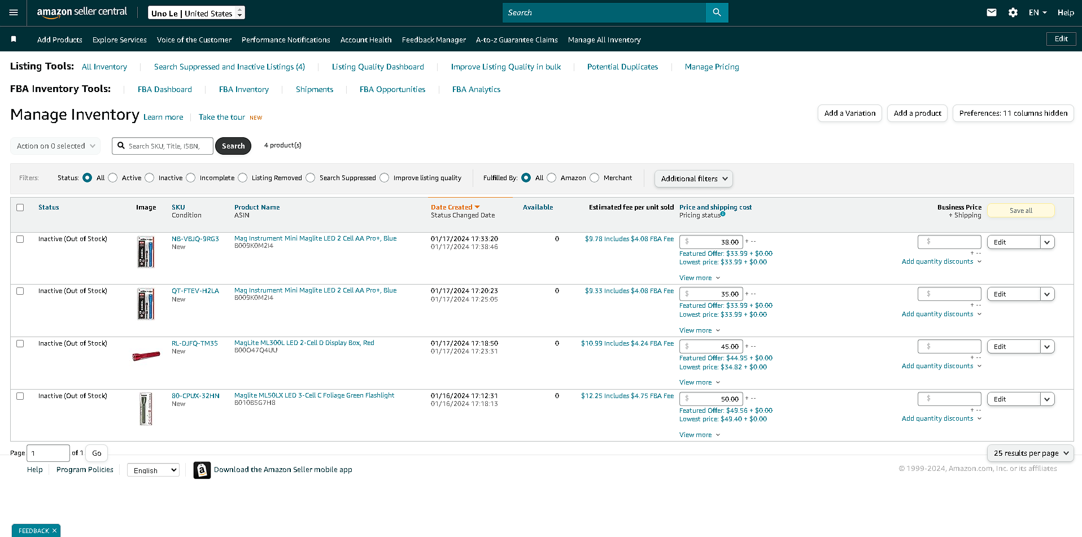Open Action on 0 selected dropdown
The image size is (1082, 537).
coord(55,146)
